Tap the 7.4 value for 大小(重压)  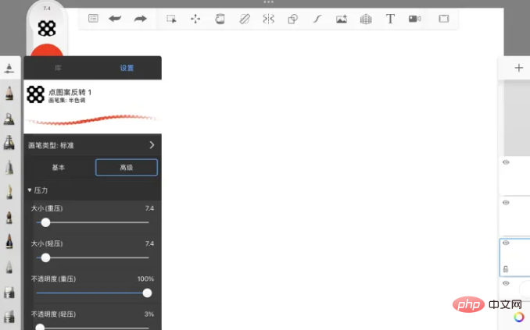coord(149,208)
